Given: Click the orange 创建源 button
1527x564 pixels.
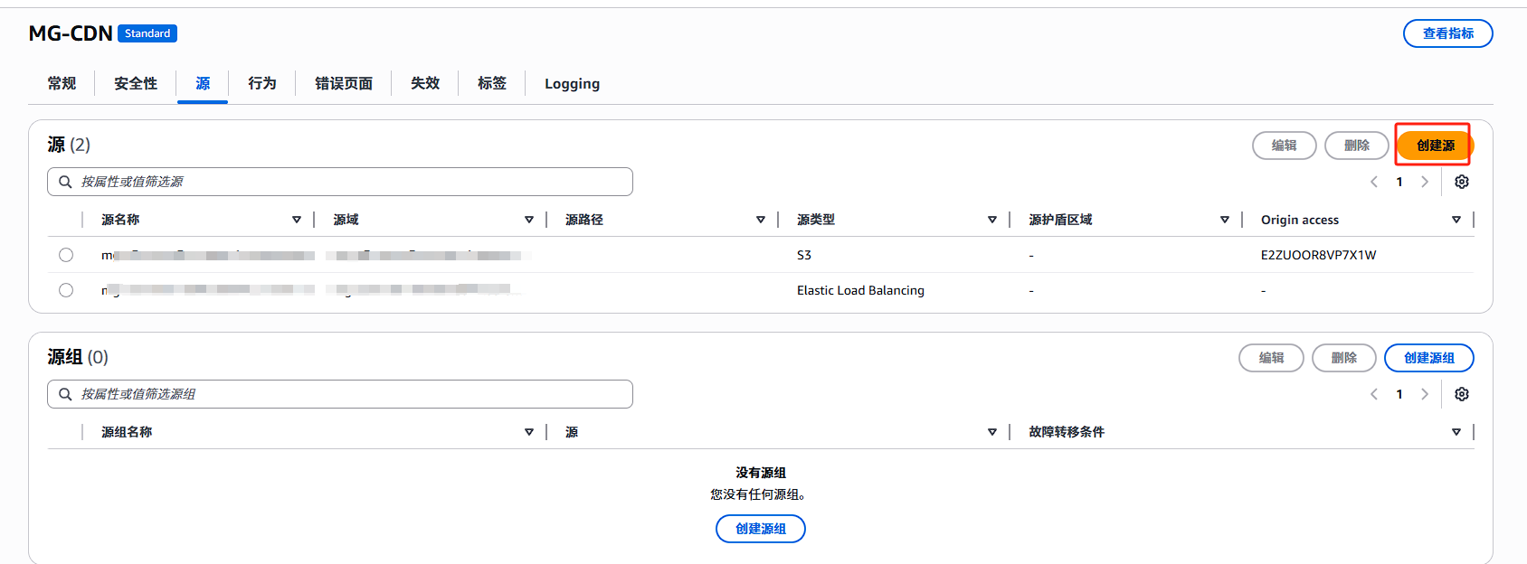Looking at the screenshot, I should click(x=1435, y=146).
